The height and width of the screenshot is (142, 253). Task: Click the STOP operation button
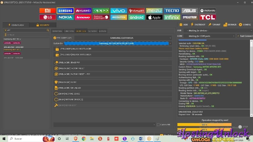244,127
